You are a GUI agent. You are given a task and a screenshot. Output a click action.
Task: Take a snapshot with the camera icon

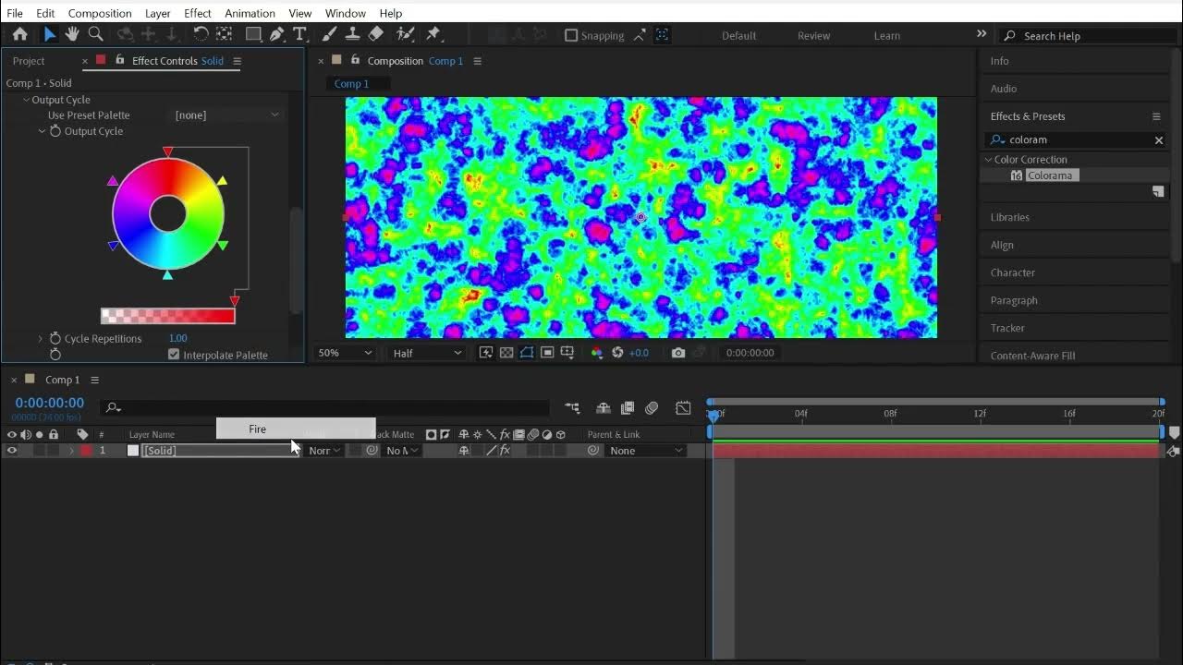[678, 353]
